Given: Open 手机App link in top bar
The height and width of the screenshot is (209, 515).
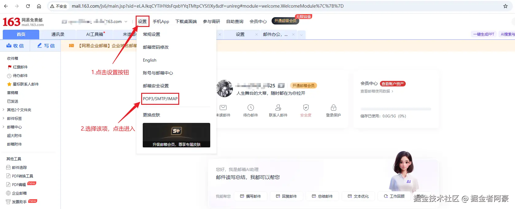Looking at the screenshot, I should pyautogui.click(x=161, y=21).
